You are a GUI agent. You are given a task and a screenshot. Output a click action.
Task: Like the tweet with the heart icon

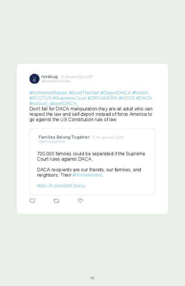coord(80,201)
